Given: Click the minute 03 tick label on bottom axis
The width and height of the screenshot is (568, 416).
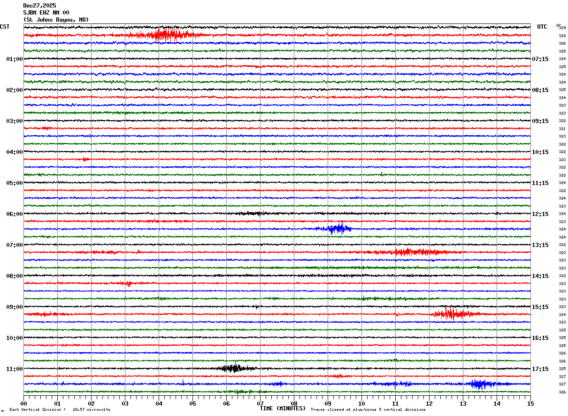Looking at the screenshot, I should (x=125, y=403).
